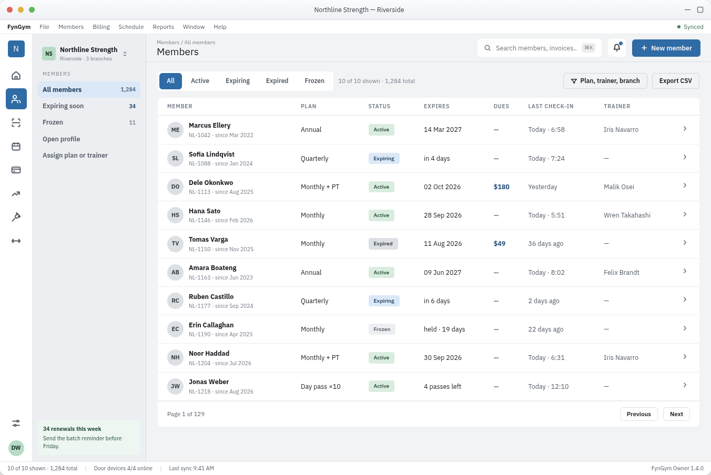Screen dimensions: 711x475
Task: Open Ruben Castillo row chevron
Action: [685, 300]
